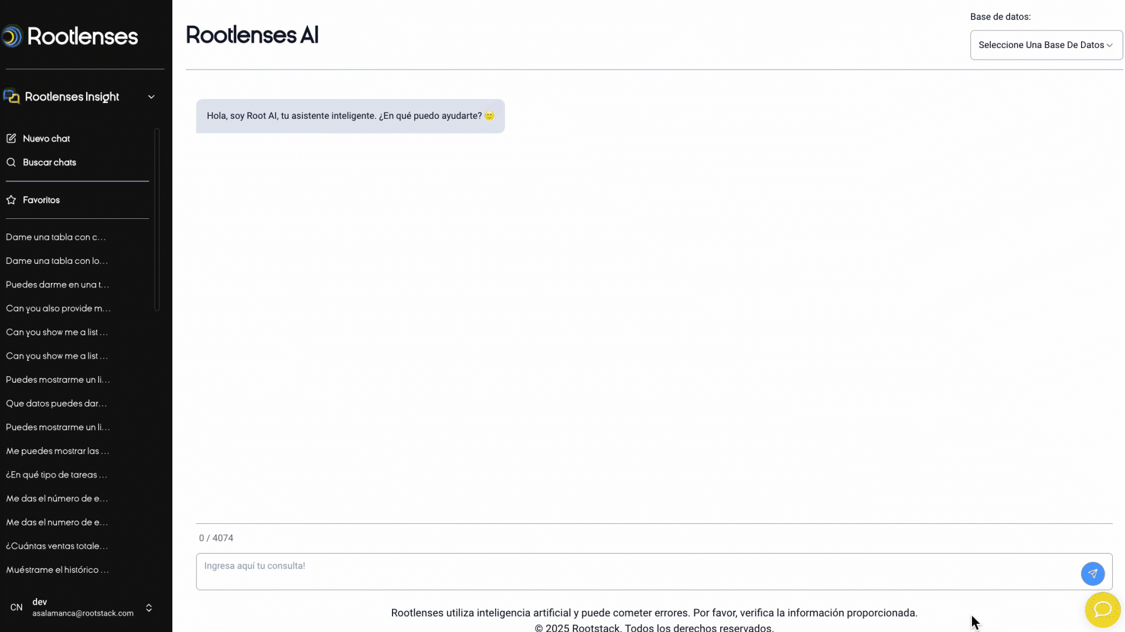Open Buscar chats

click(49, 163)
